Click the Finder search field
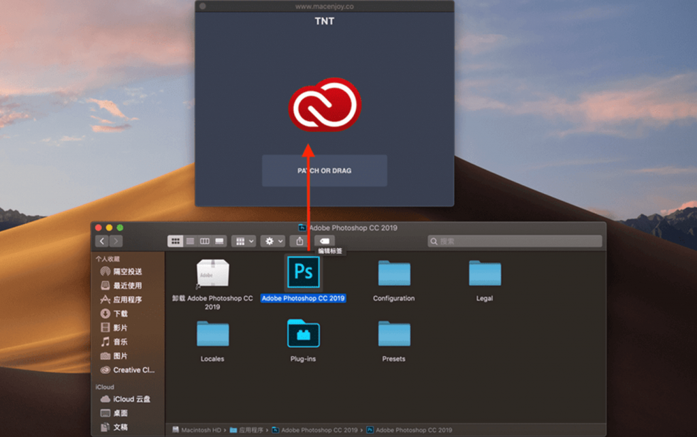 pos(515,241)
